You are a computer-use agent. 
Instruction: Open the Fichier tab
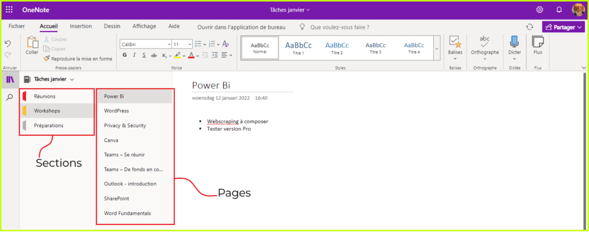click(x=17, y=26)
